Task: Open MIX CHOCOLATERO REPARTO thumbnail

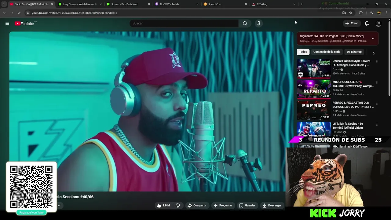Action: click(314, 89)
